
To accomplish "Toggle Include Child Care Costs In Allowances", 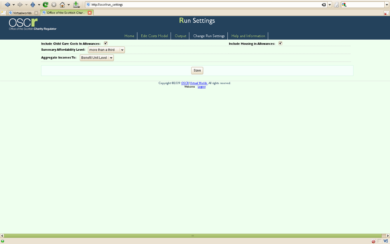I will point(105,43).
